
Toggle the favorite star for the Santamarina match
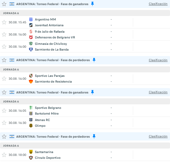[4, 155]
